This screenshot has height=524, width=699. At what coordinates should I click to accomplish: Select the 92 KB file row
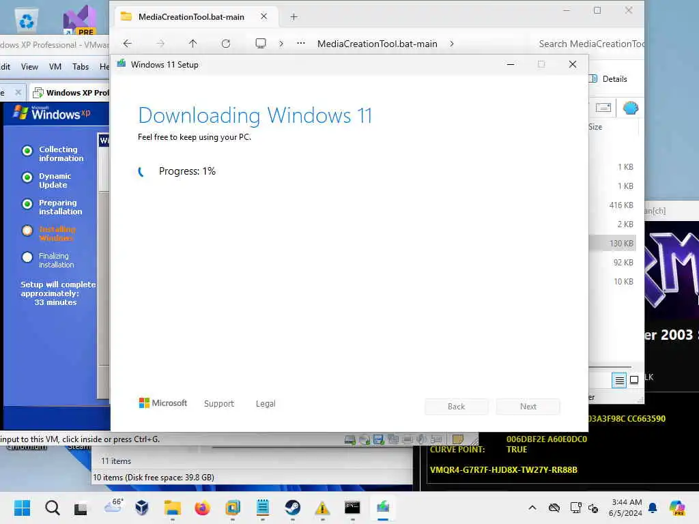pyautogui.click(x=612, y=263)
